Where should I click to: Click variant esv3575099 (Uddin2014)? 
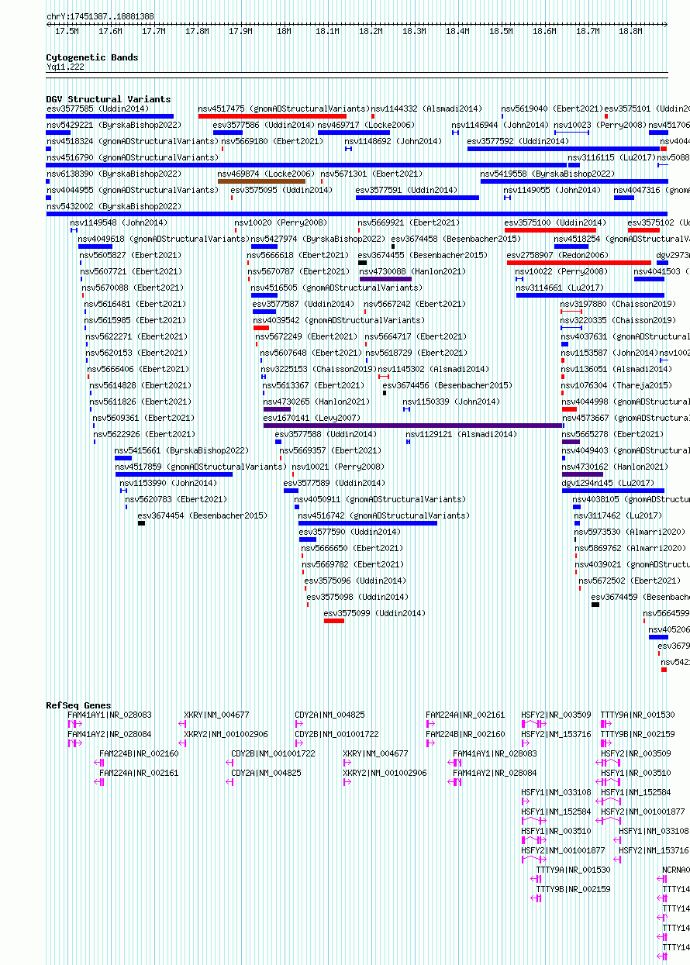(x=374, y=613)
